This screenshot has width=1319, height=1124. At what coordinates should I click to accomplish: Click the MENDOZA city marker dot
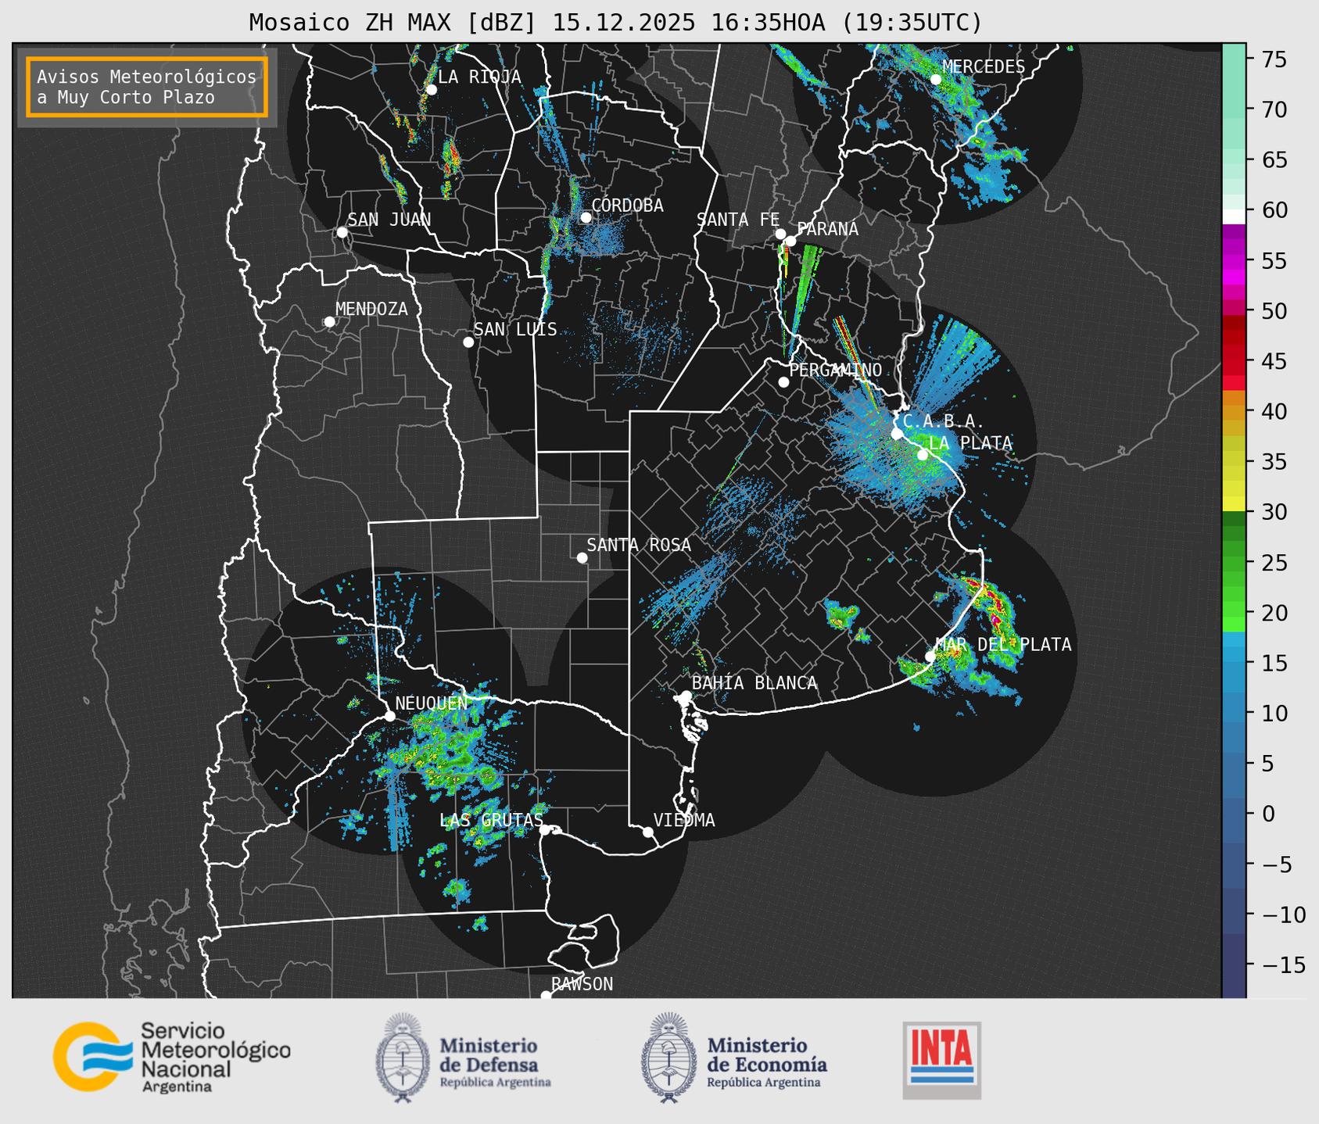pyautogui.click(x=329, y=322)
